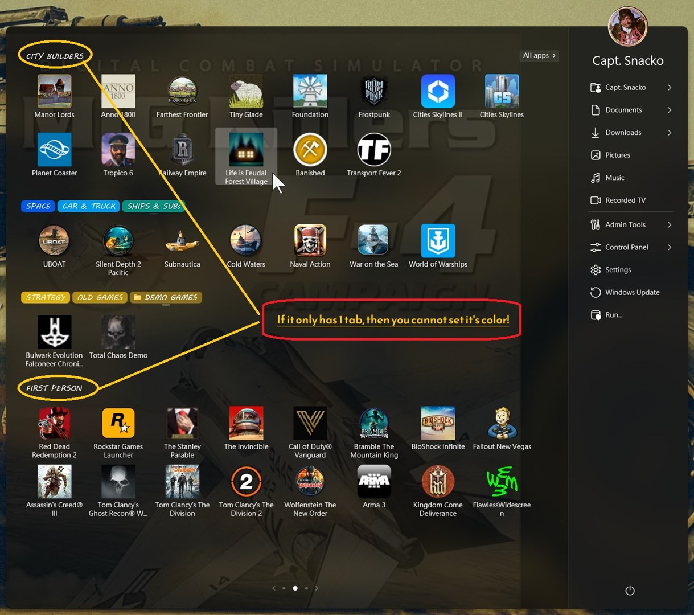The width and height of the screenshot is (694, 615).
Task: Open World of Warships
Action: pyautogui.click(x=437, y=241)
